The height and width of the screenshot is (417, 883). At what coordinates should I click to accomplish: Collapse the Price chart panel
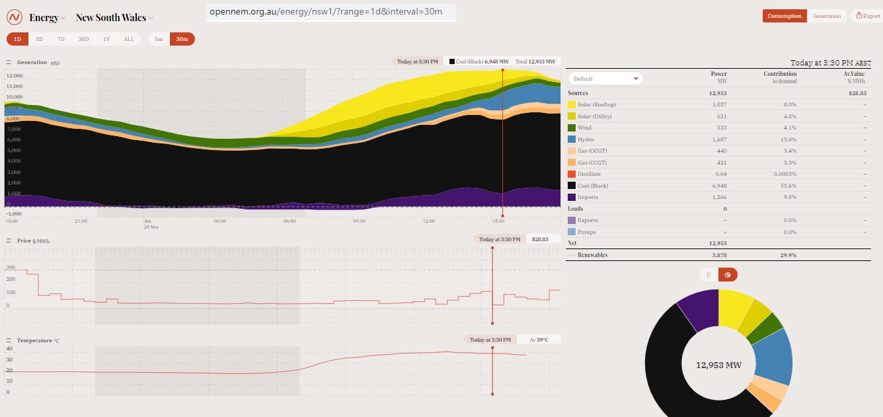(x=9, y=241)
